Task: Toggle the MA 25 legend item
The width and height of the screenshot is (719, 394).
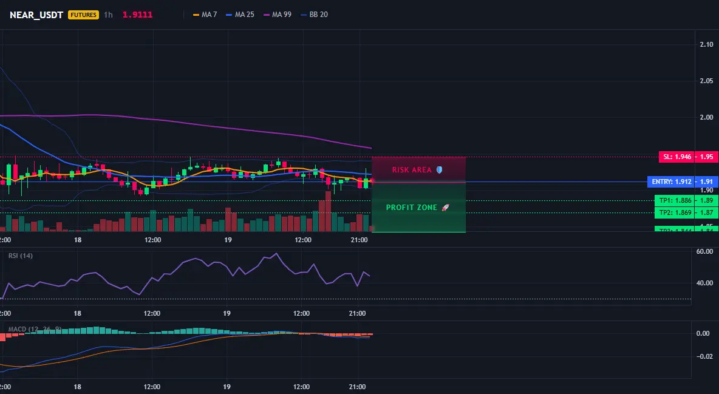Action: pos(240,15)
